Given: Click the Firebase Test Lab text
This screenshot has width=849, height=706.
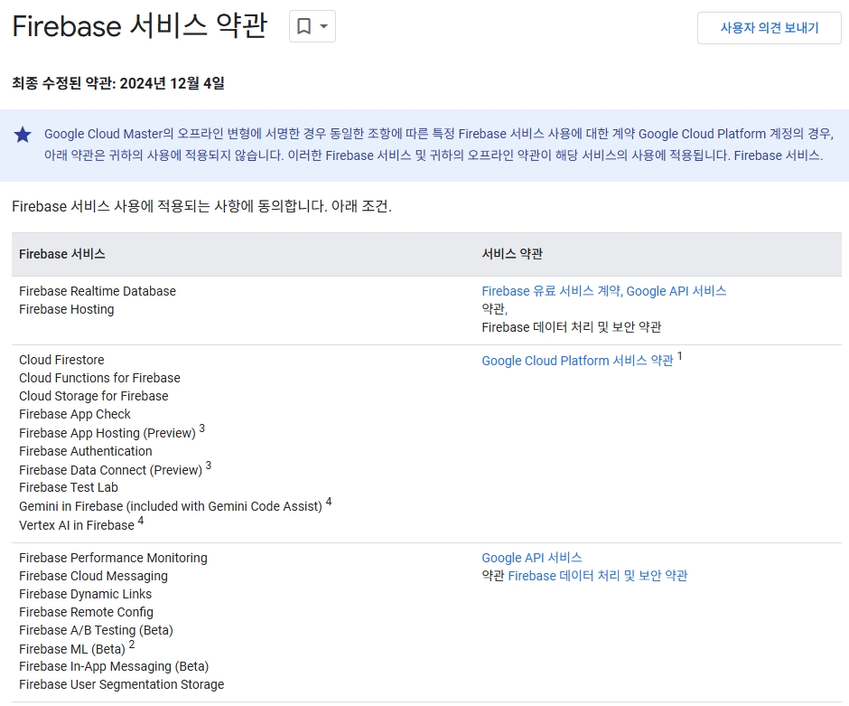Looking at the screenshot, I should click(x=69, y=487).
